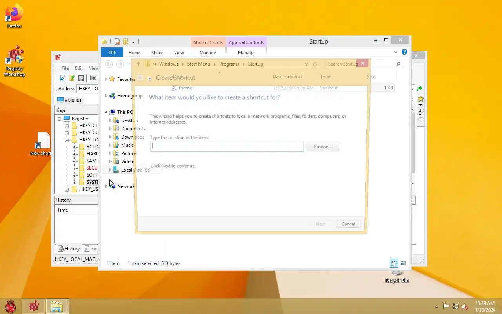Expand Favorites in the navigation pane
The image size is (502, 314).
pos(106,79)
